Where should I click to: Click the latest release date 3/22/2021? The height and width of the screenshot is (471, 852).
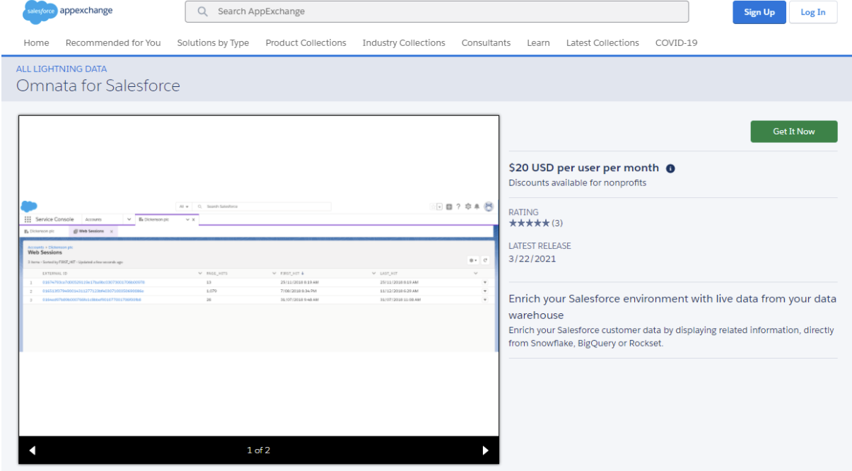532,259
